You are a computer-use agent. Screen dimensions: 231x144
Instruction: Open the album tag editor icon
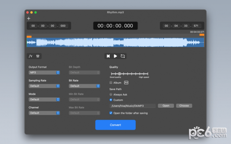(x=126, y=83)
